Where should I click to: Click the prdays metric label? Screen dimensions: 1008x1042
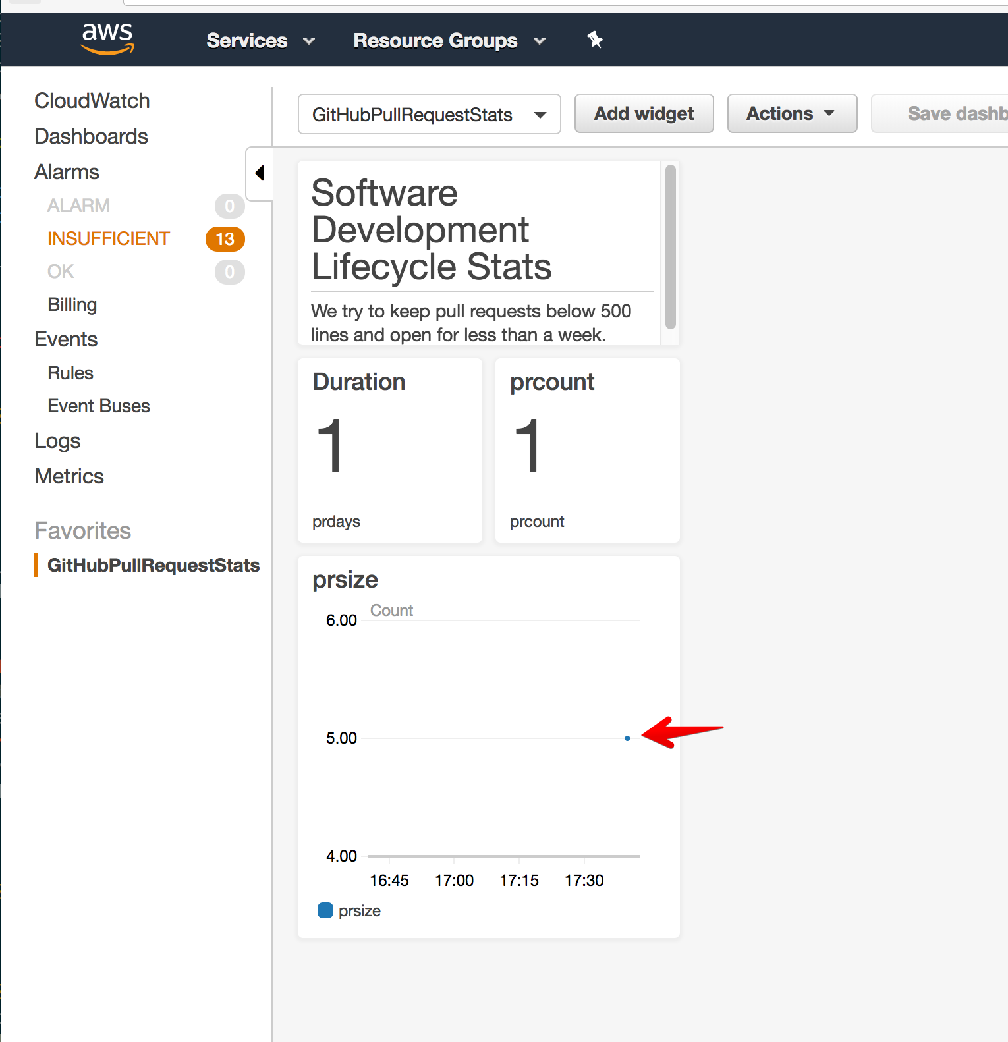point(336,522)
